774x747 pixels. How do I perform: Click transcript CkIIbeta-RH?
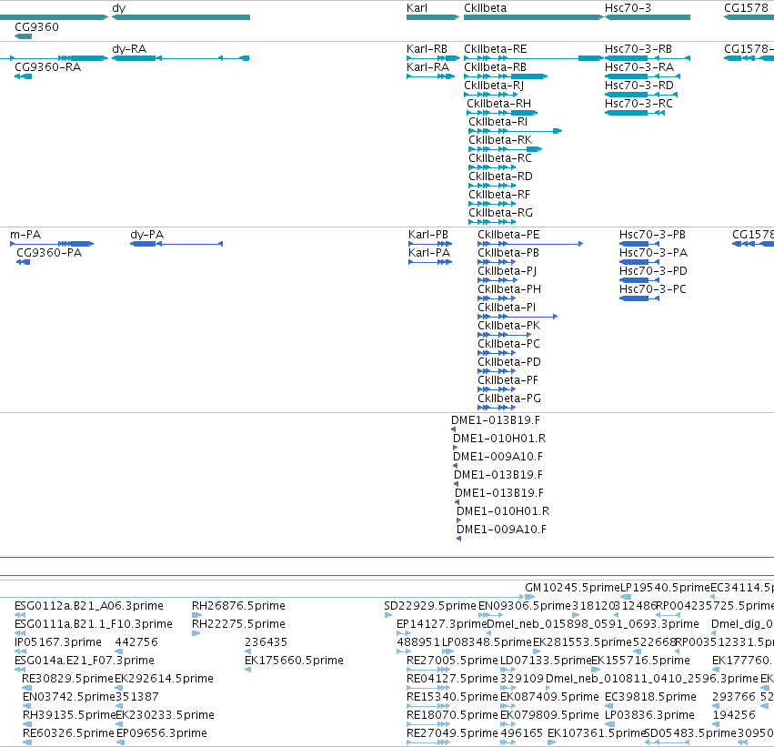click(502, 113)
